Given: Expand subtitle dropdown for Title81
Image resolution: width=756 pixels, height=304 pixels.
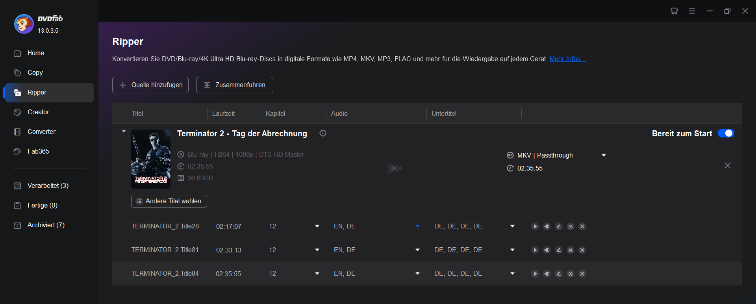Looking at the screenshot, I should 512,250.
